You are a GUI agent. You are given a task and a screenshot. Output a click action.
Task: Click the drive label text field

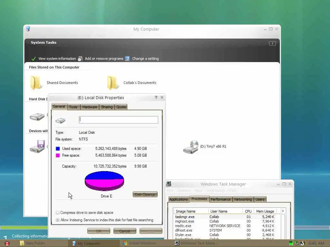[x=119, y=120]
